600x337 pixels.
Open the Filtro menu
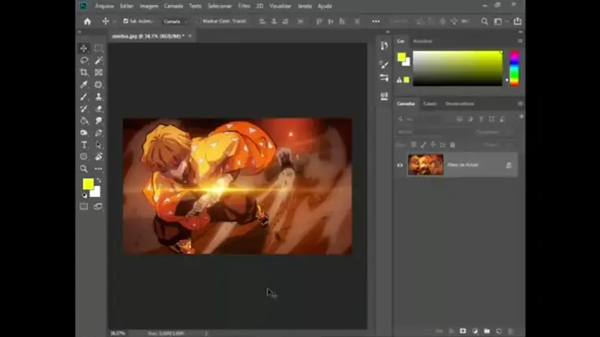tap(244, 6)
